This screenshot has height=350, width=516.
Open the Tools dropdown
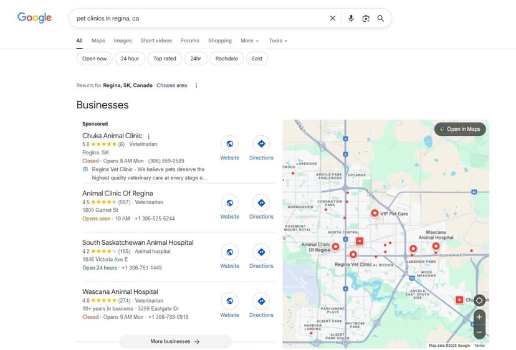(278, 40)
